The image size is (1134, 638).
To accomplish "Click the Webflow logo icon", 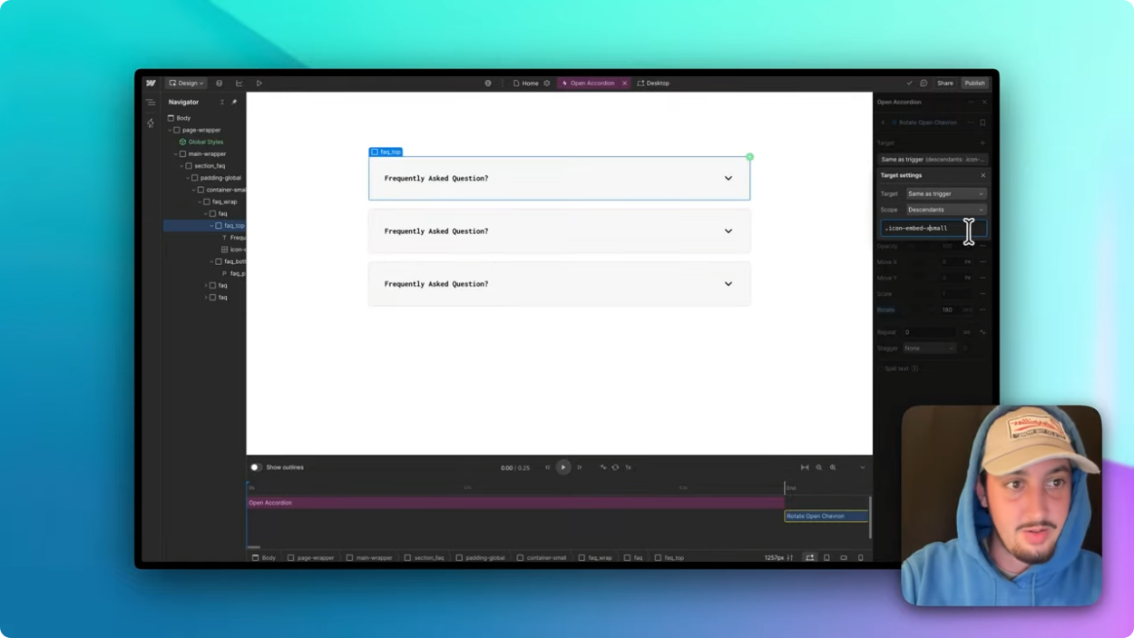I will 151,83.
